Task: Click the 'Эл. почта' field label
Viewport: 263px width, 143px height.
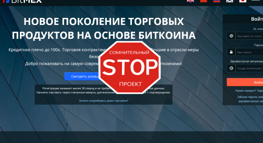Action: point(258,29)
